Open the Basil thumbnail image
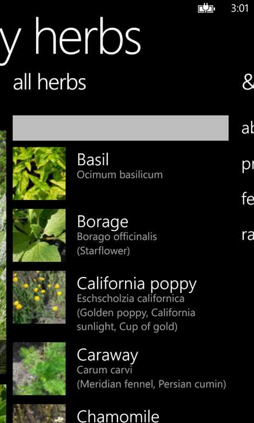This screenshot has height=423, width=254. coord(39,173)
